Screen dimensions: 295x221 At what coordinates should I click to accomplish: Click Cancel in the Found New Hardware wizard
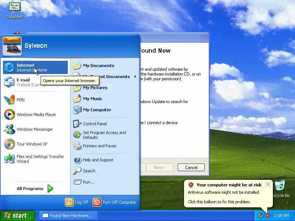click(x=191, y=168)
